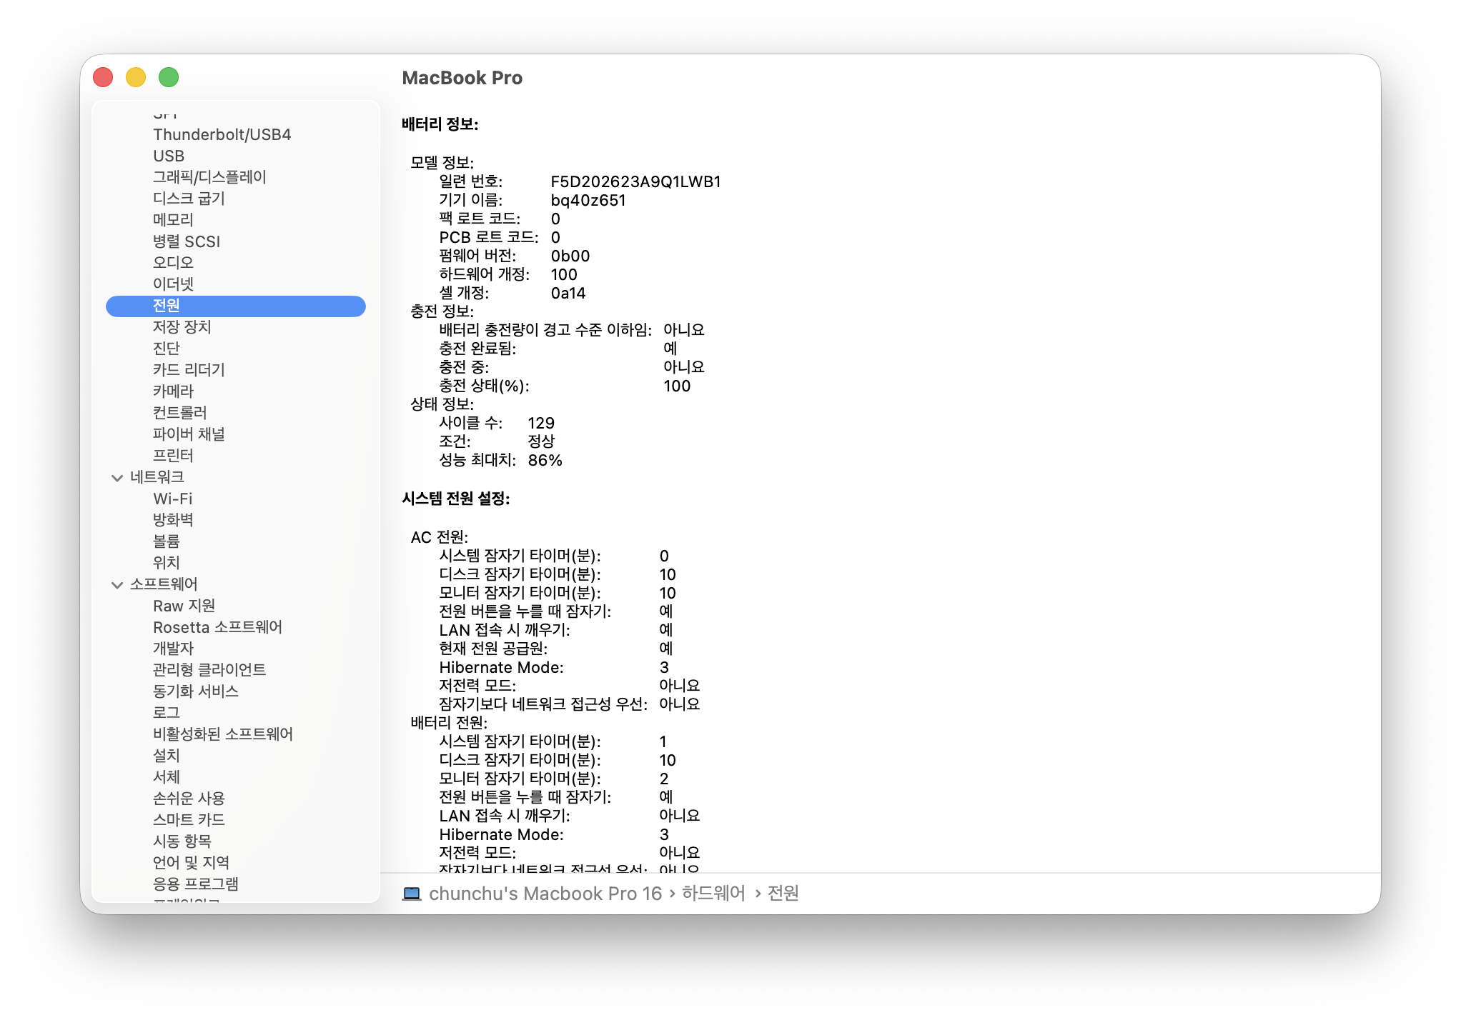Select Thunderbolt/USB4 in sidebar
The image size is (1461, 1020).
coord(222,134)
